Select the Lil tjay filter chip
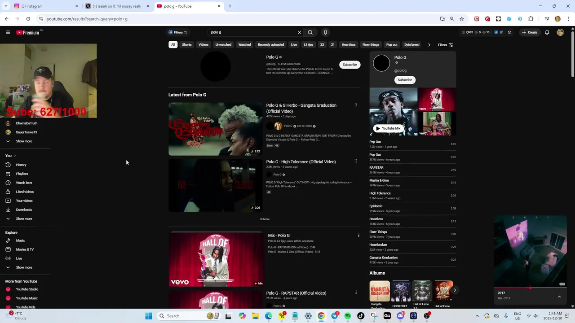 pos(308,45)
